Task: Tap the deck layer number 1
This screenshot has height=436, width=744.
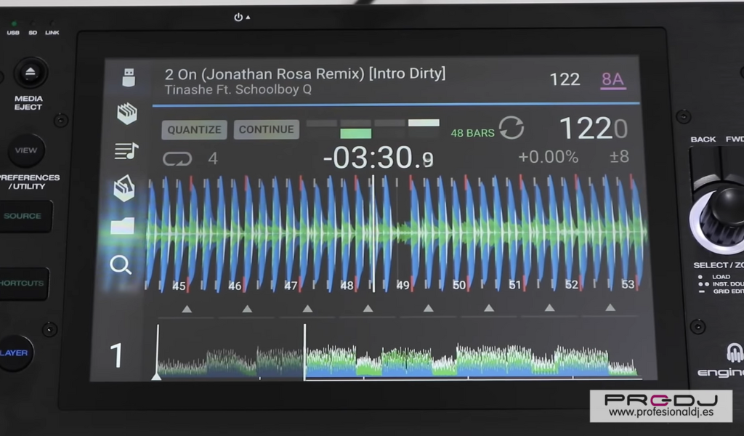Action: pos(116,355)
